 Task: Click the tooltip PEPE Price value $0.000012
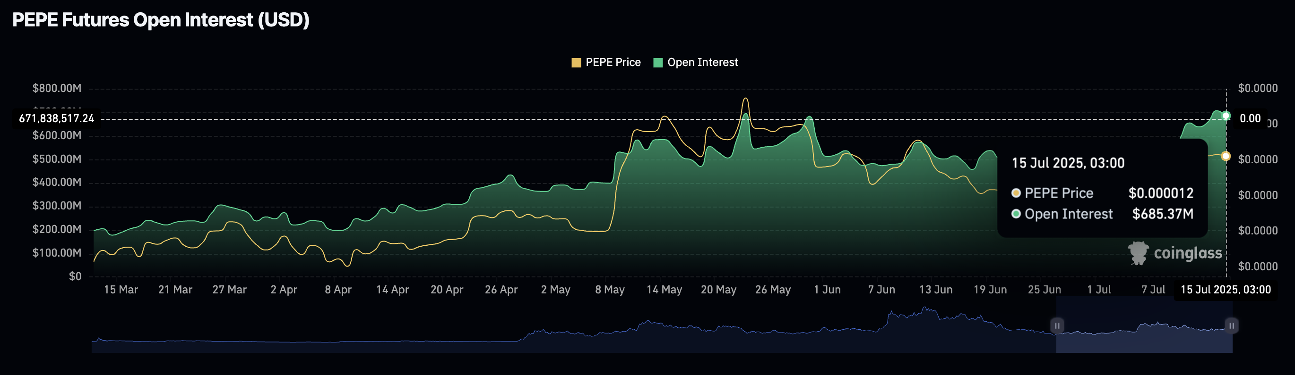[1161, 193]
